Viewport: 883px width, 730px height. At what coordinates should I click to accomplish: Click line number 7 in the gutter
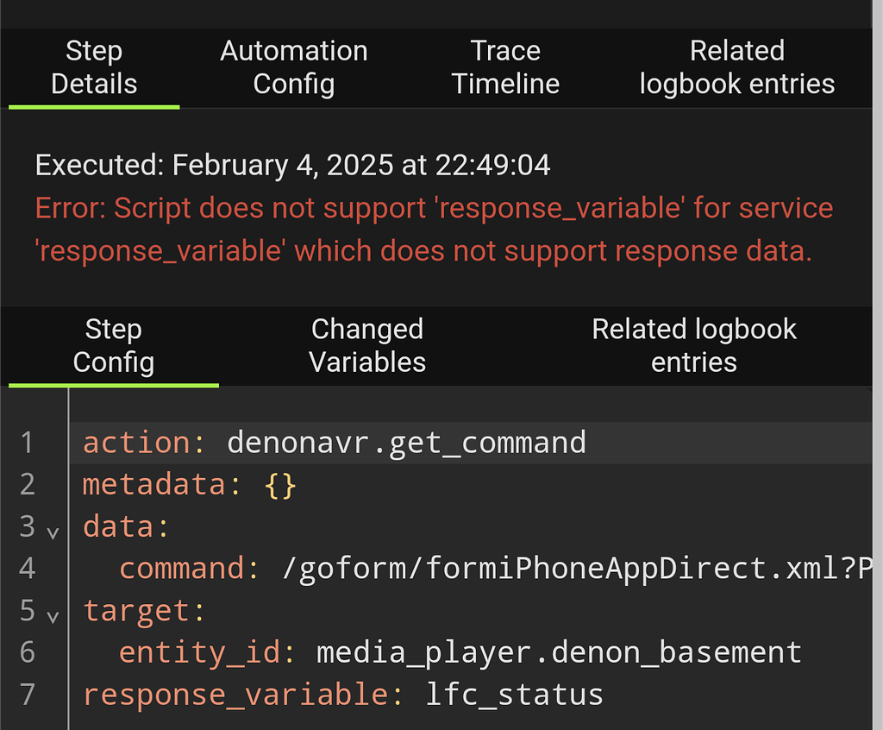point(27,694)
